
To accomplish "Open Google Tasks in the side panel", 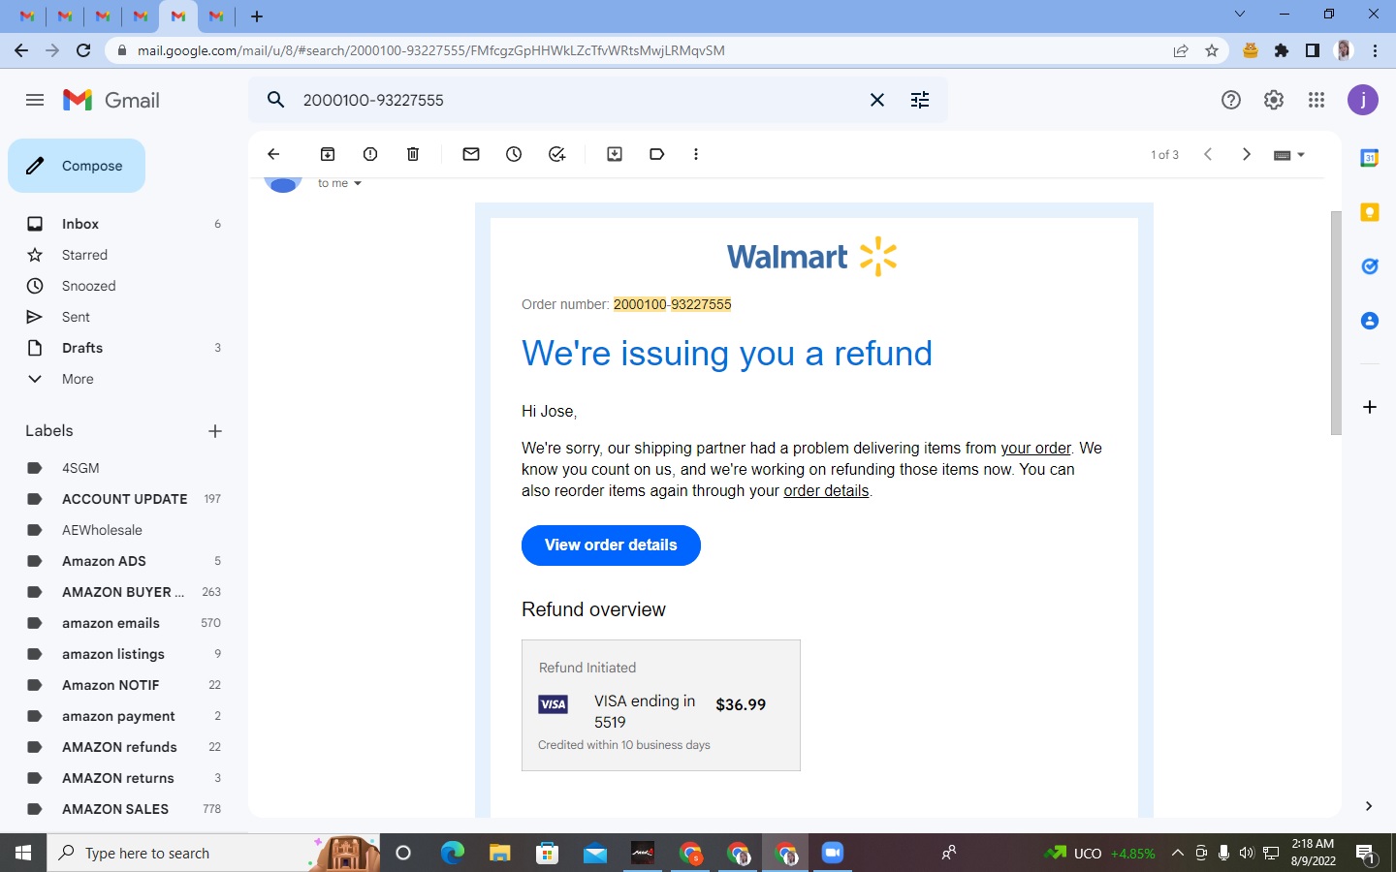I will pyautogui.click(x=1370, y=266).
